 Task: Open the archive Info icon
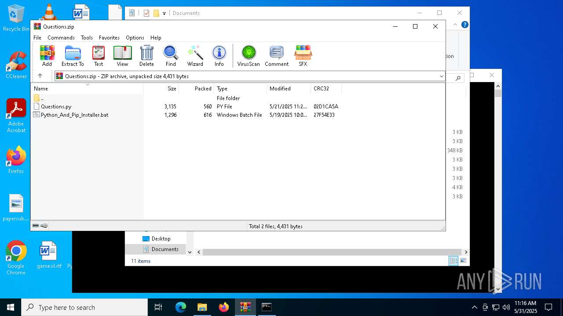[219, 56]
